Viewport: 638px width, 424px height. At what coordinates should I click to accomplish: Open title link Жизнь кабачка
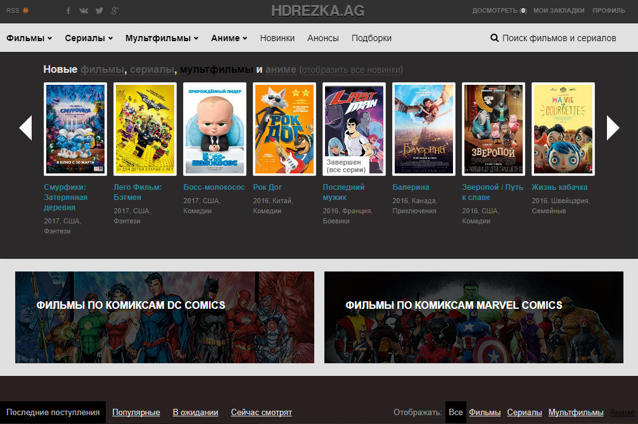point(559,187)
